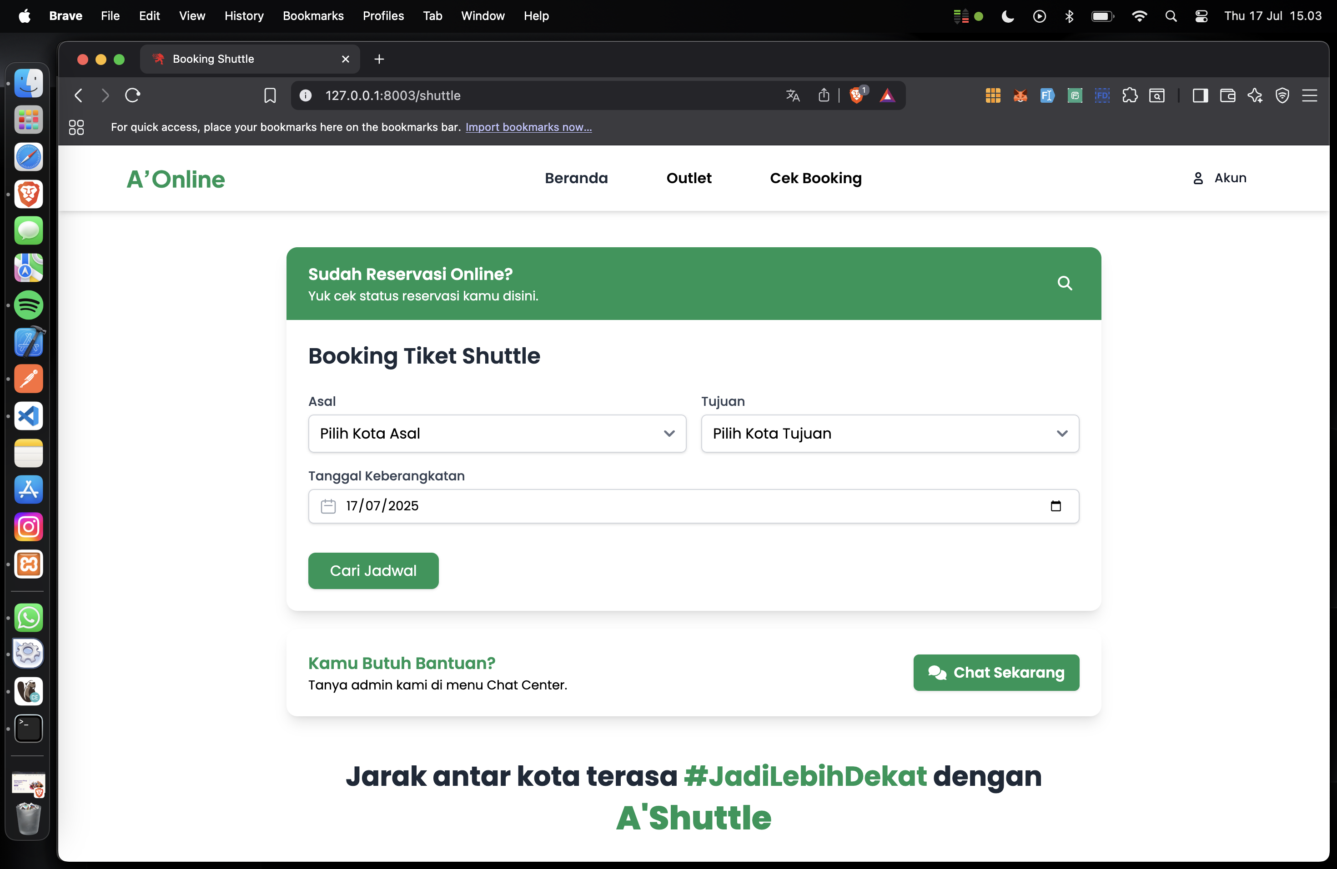The image size is (1337, 869).
Task: Bookmark this page using the bookmark icon
Action: [270, 95]
